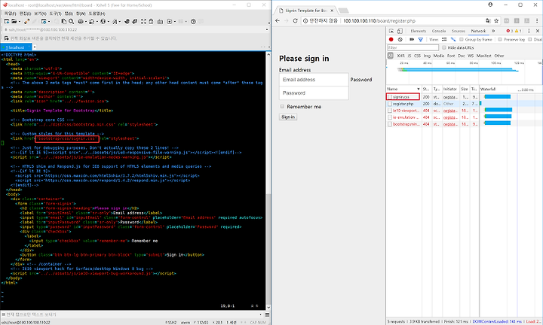Click the Xshell fullscreen icon

click(x=143, y=21)
